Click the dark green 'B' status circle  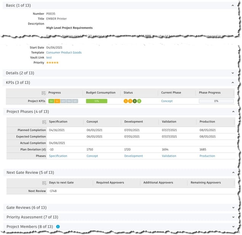tap(135, 101)
